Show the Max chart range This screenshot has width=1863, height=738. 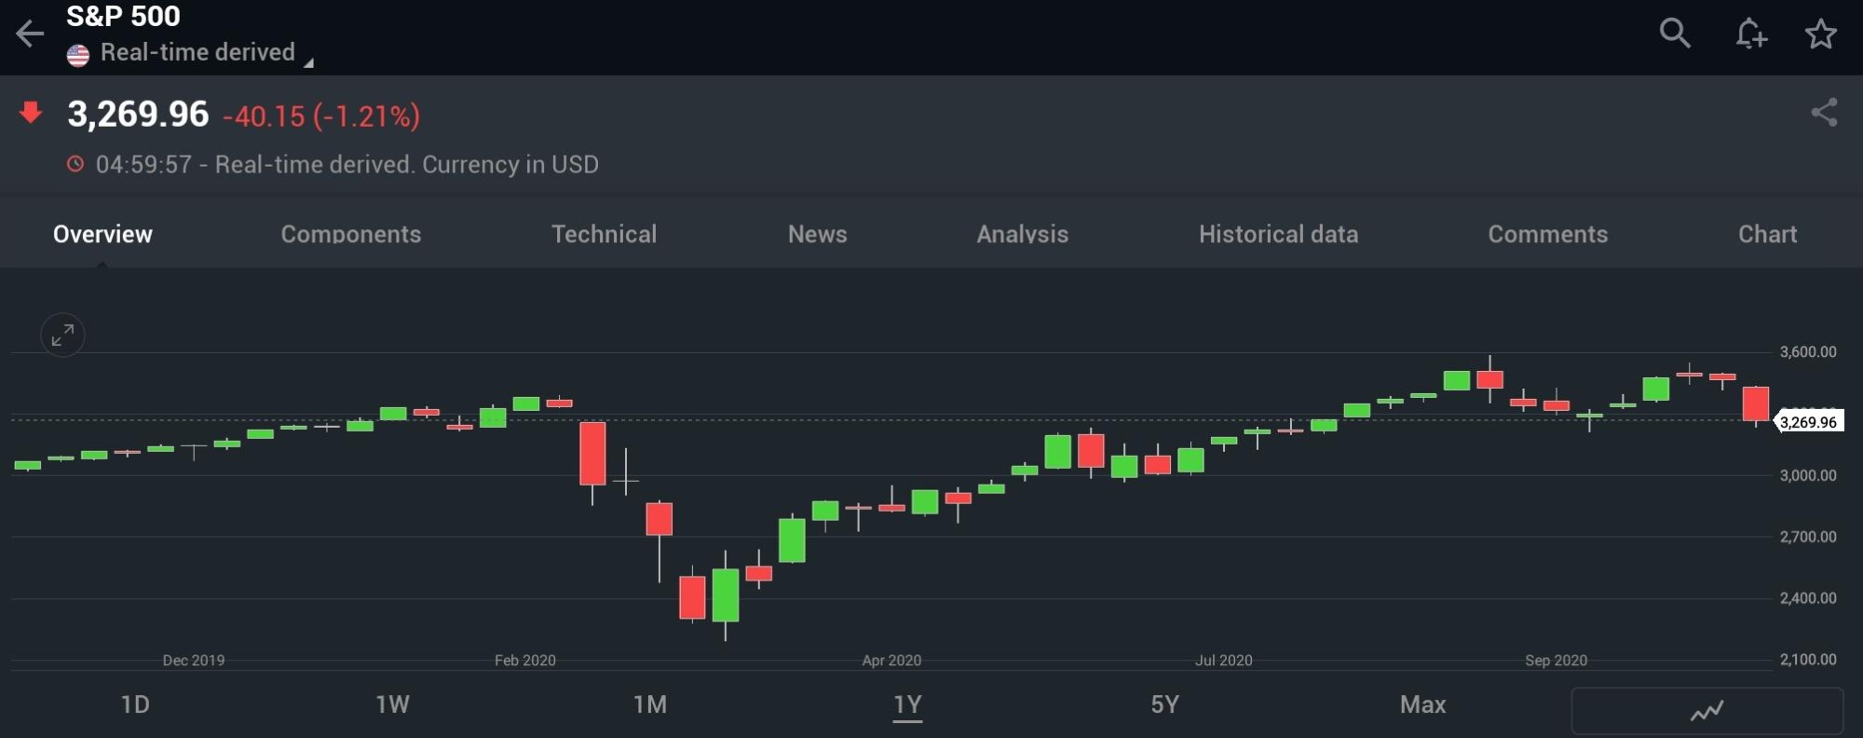click(x=1423, y=704)
